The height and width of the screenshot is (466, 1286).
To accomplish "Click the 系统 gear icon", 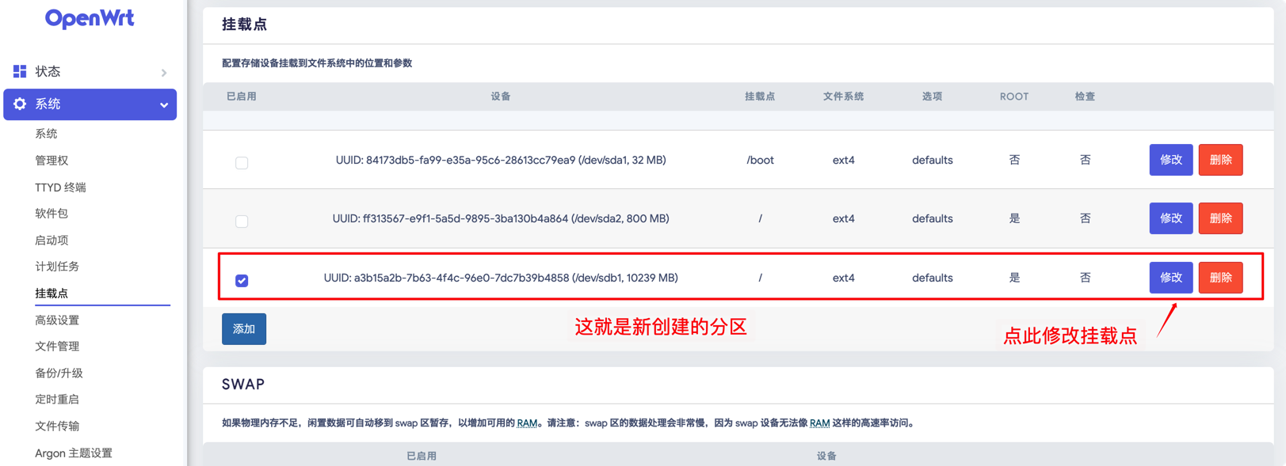I will click(20, 104).
